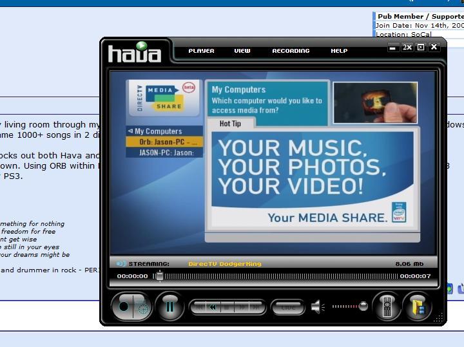The height and width of the screenshot is (347, 464).
Task: Click the 00:00:00 elapsed time
Action: pos(132,276)
